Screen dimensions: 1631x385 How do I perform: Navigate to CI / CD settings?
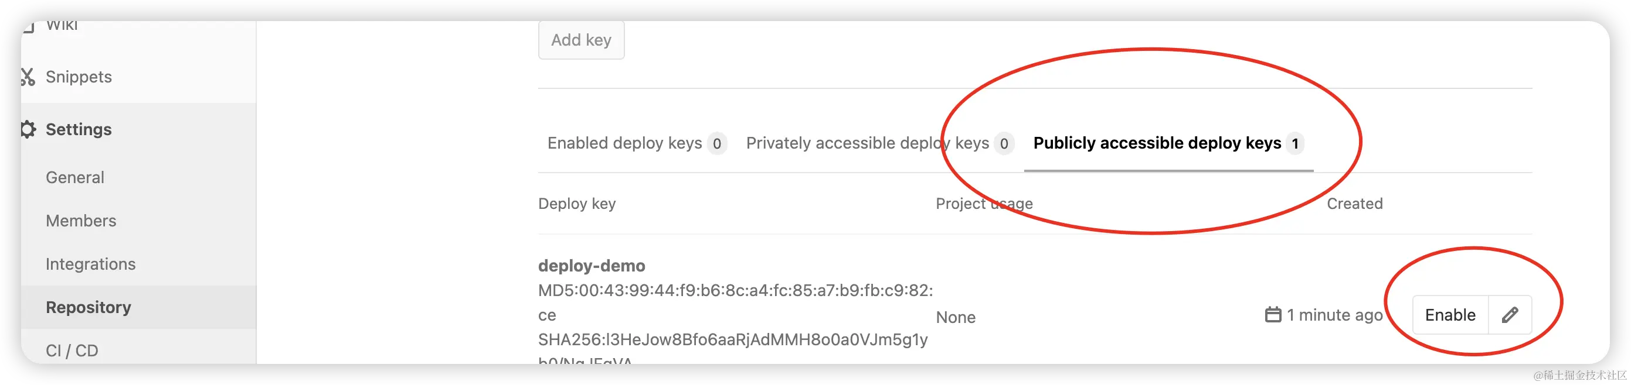pos(72,350)
